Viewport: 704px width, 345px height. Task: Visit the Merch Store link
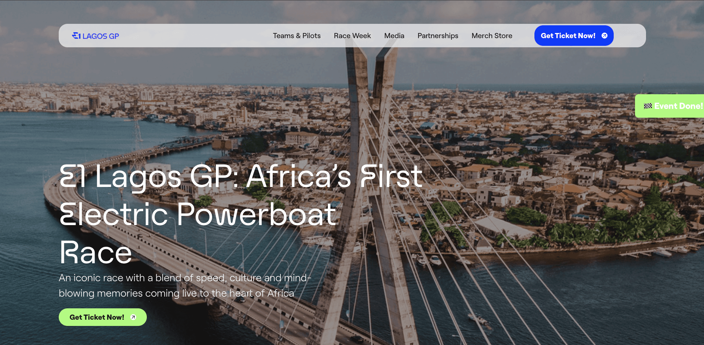point(492,36)
